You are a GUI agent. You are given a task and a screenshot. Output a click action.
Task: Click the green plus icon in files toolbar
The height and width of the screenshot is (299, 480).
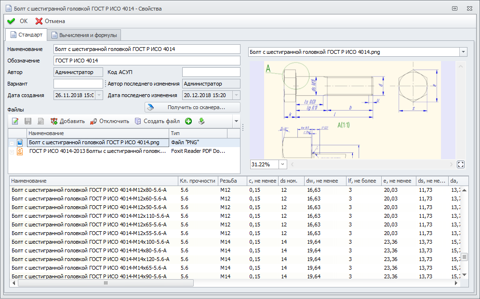click(188, 121)
